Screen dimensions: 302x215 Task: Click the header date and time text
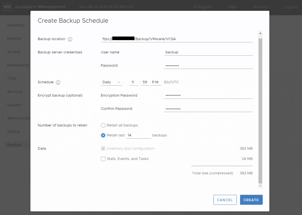tap(107, 7)
